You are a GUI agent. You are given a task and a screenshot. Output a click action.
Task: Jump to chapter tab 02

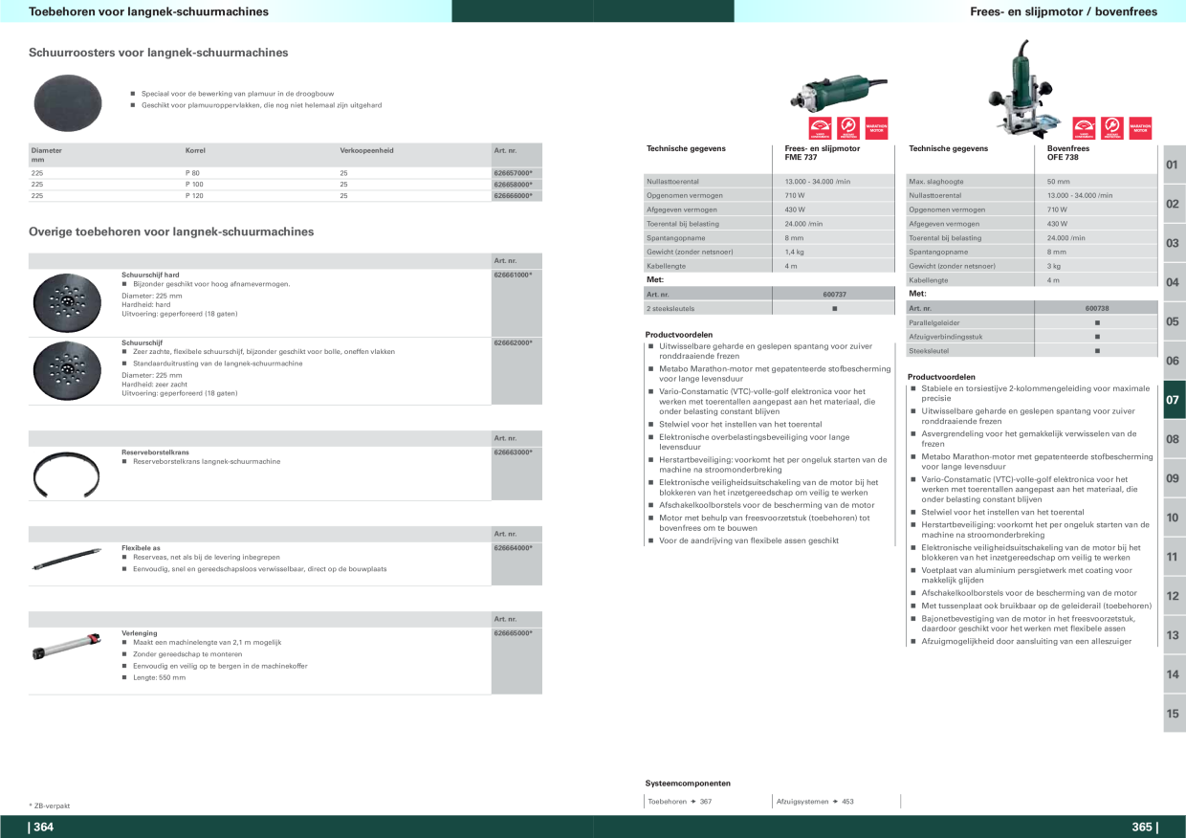pos(1173,204)
